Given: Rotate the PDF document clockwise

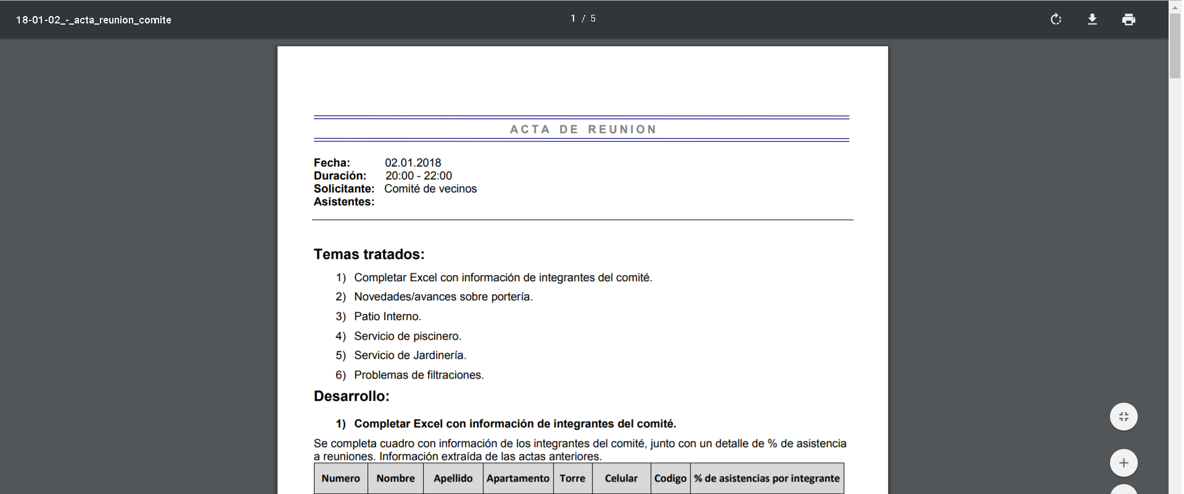Looking at the screenshot, I should pos(1056,19).
